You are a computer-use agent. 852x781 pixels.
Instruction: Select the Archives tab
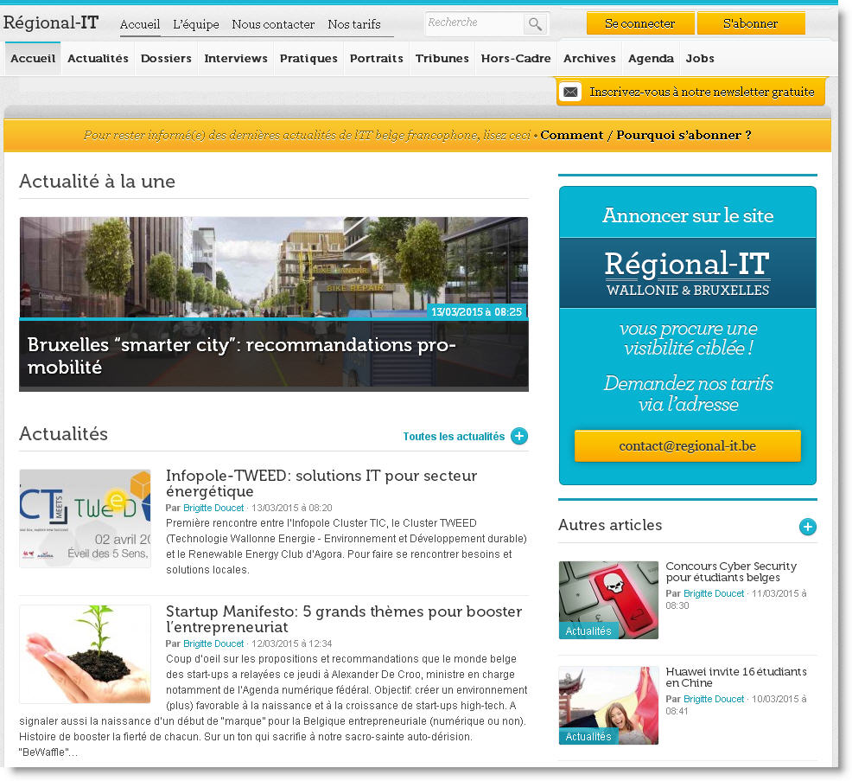point(589,58)
